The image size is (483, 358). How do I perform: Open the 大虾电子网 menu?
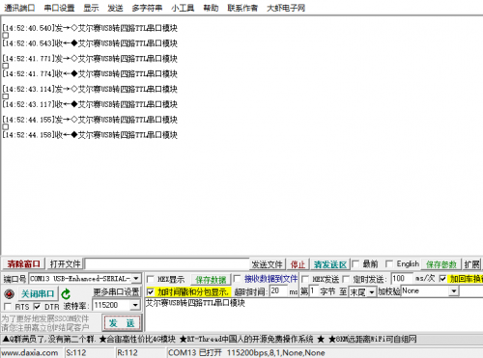[x=286, y=8]
